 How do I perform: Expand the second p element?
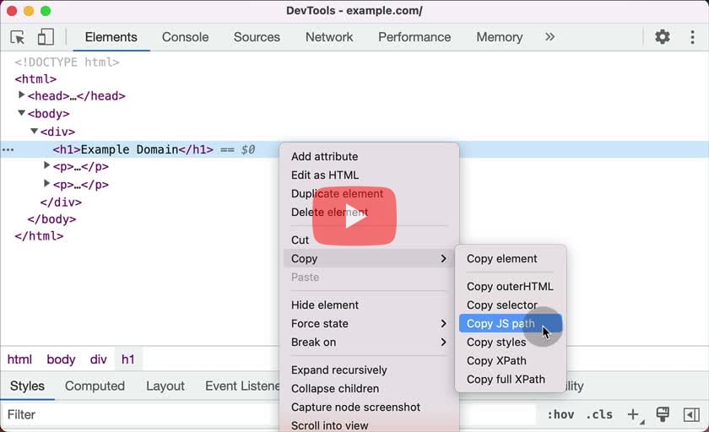(x=46, y=183)
